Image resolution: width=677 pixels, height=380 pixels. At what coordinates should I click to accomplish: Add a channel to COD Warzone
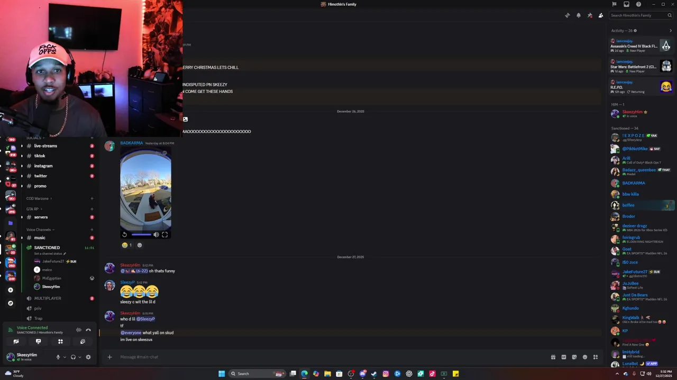92,198
